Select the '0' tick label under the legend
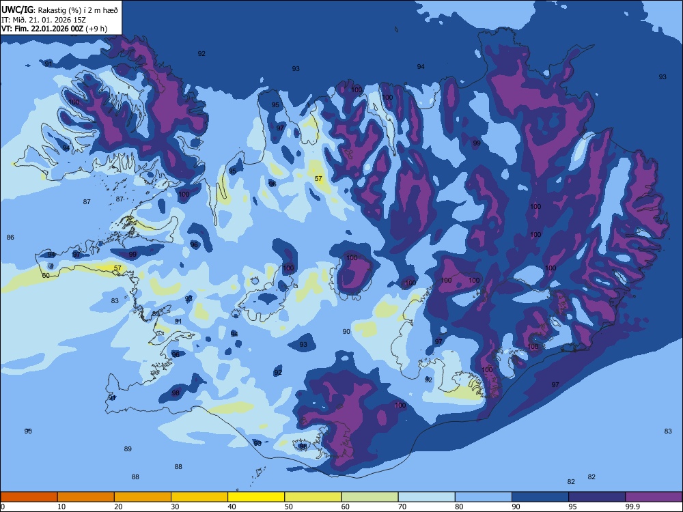Image resolution: width=683 pixels, height=512 pixels. click(3, 507)
